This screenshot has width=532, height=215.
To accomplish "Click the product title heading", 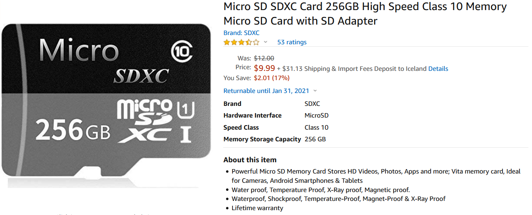I will click(365, 14).
